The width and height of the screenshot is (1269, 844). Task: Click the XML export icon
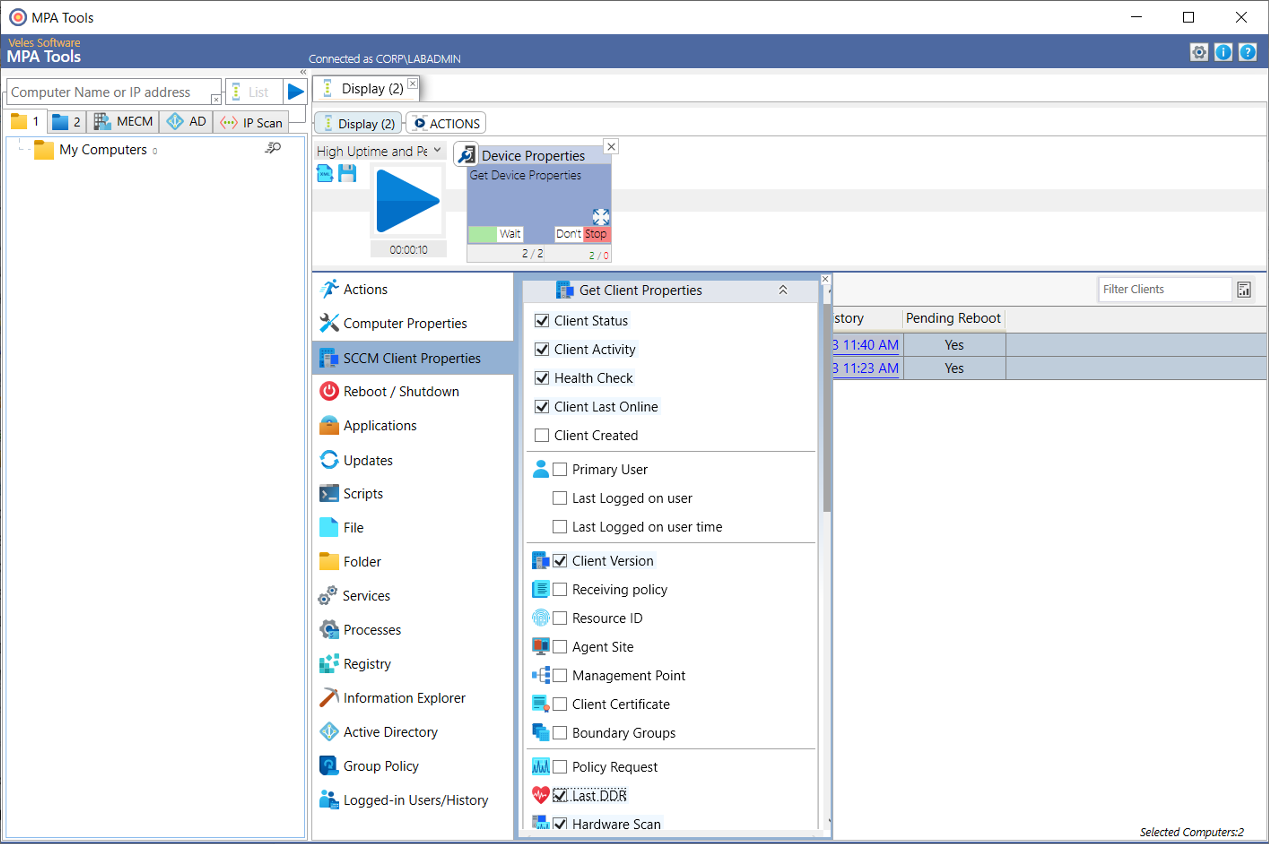(325, 173)
